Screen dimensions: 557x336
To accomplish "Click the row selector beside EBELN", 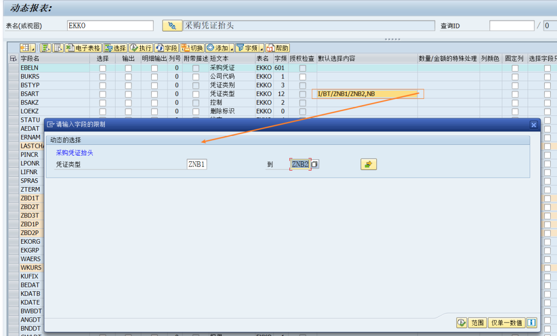I will (x=13, y=68).
